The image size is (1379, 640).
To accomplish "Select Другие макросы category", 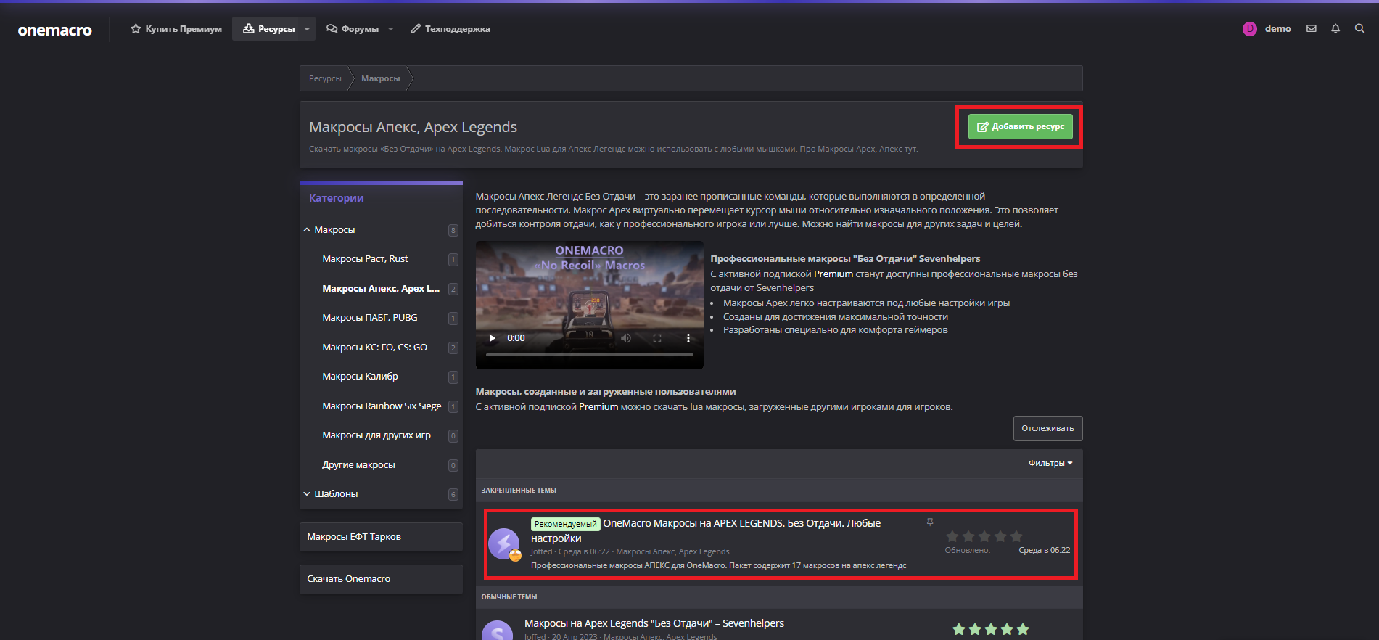I will (358, 465).
